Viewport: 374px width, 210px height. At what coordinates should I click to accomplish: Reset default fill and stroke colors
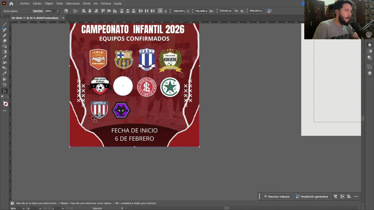click(3, 97)
